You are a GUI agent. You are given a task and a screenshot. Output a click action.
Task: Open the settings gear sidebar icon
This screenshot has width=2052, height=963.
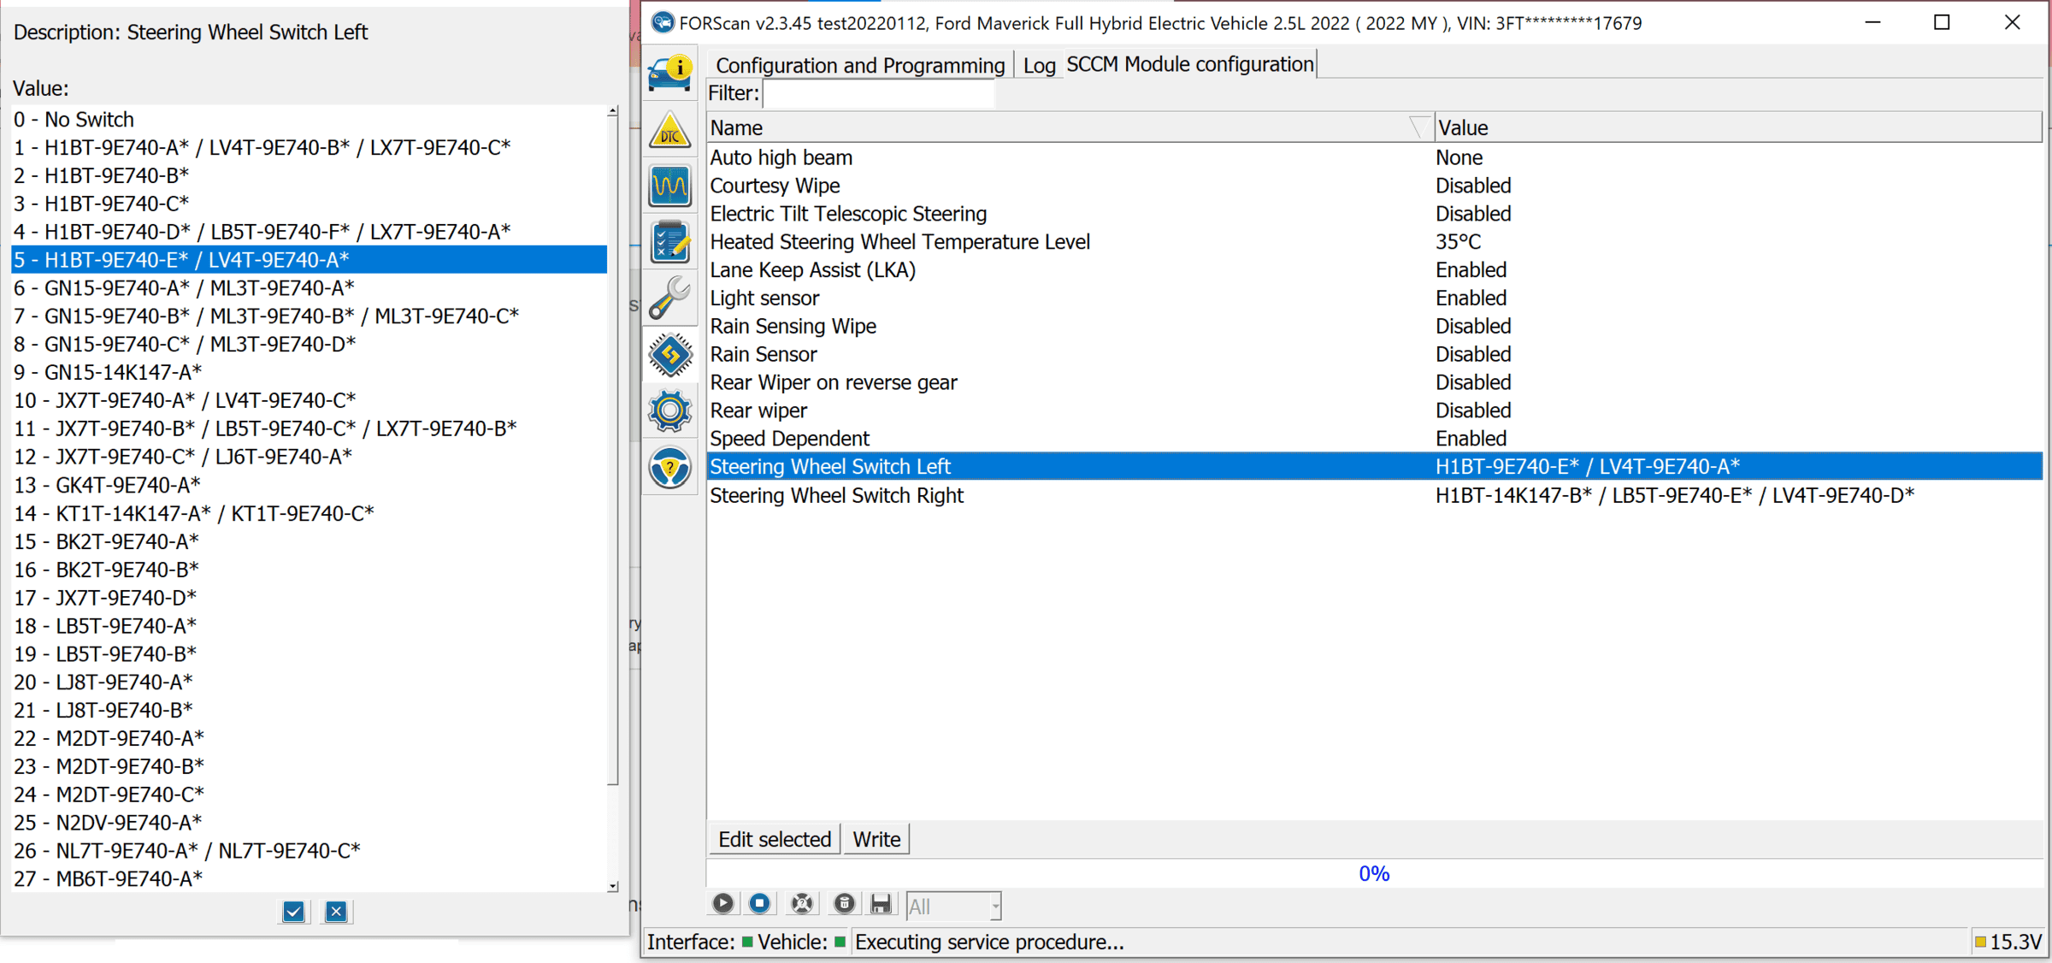tap(670, 411)
